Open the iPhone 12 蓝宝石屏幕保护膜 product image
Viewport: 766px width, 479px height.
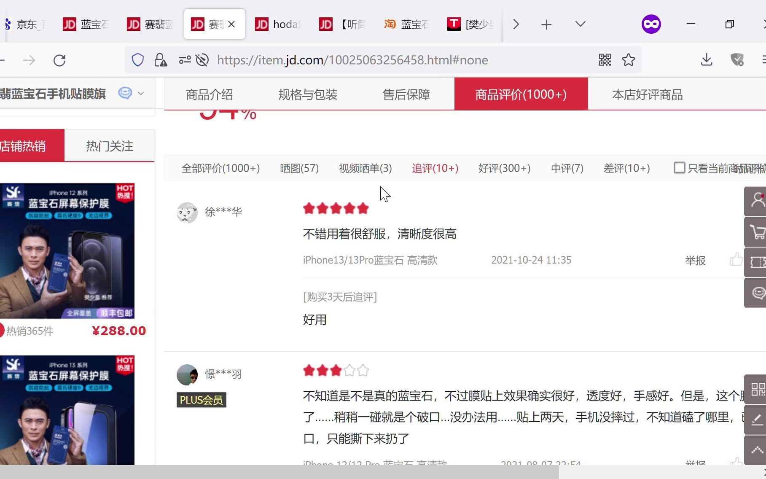click(x=67, y=250)
